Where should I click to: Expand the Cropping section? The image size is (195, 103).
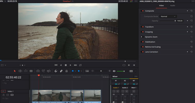(x=149, y=32)
